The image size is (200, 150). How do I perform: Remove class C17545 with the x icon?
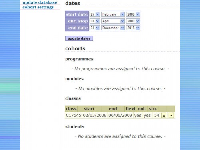pos(164,116)
